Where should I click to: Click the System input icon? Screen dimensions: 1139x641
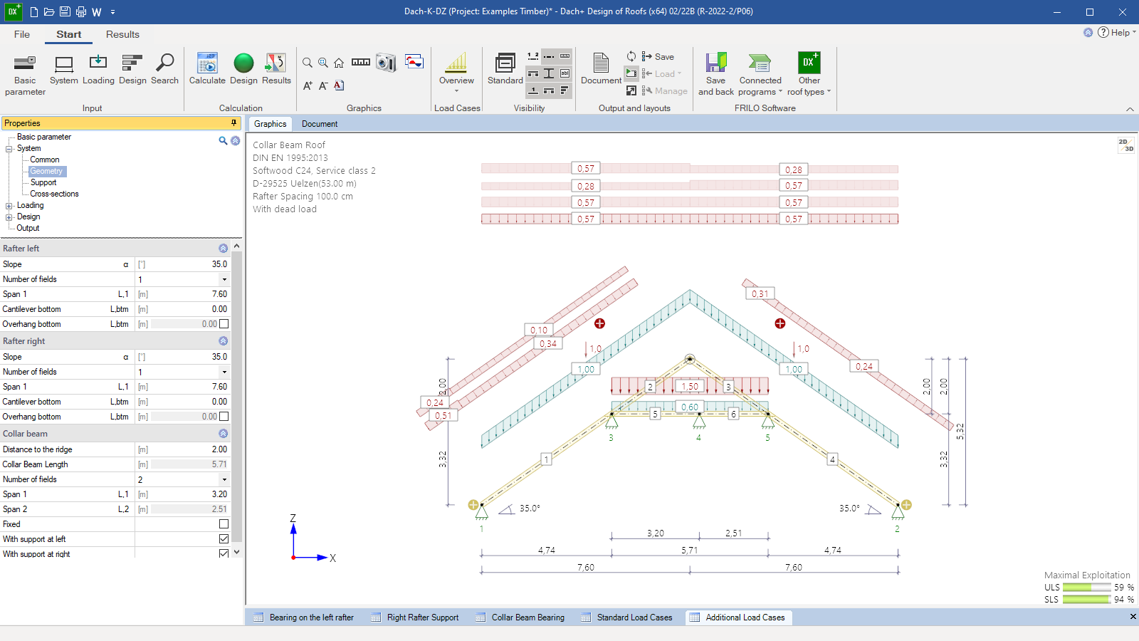click(64, 70)
